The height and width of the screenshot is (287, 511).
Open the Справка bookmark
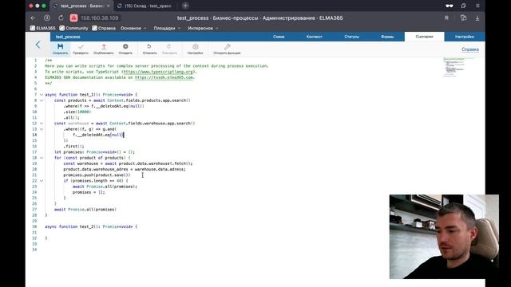click(x=104, y=29)
